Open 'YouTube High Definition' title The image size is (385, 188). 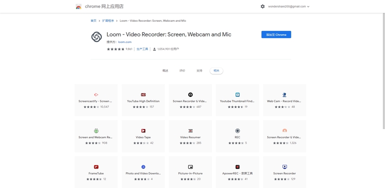(x=143, y=101)
